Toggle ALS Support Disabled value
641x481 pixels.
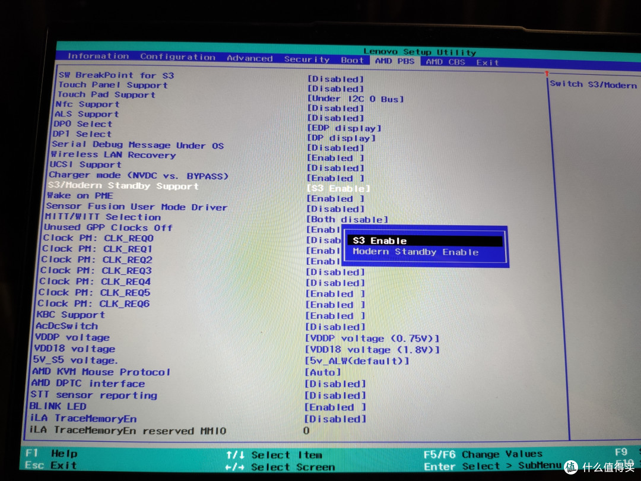point(335,118)
